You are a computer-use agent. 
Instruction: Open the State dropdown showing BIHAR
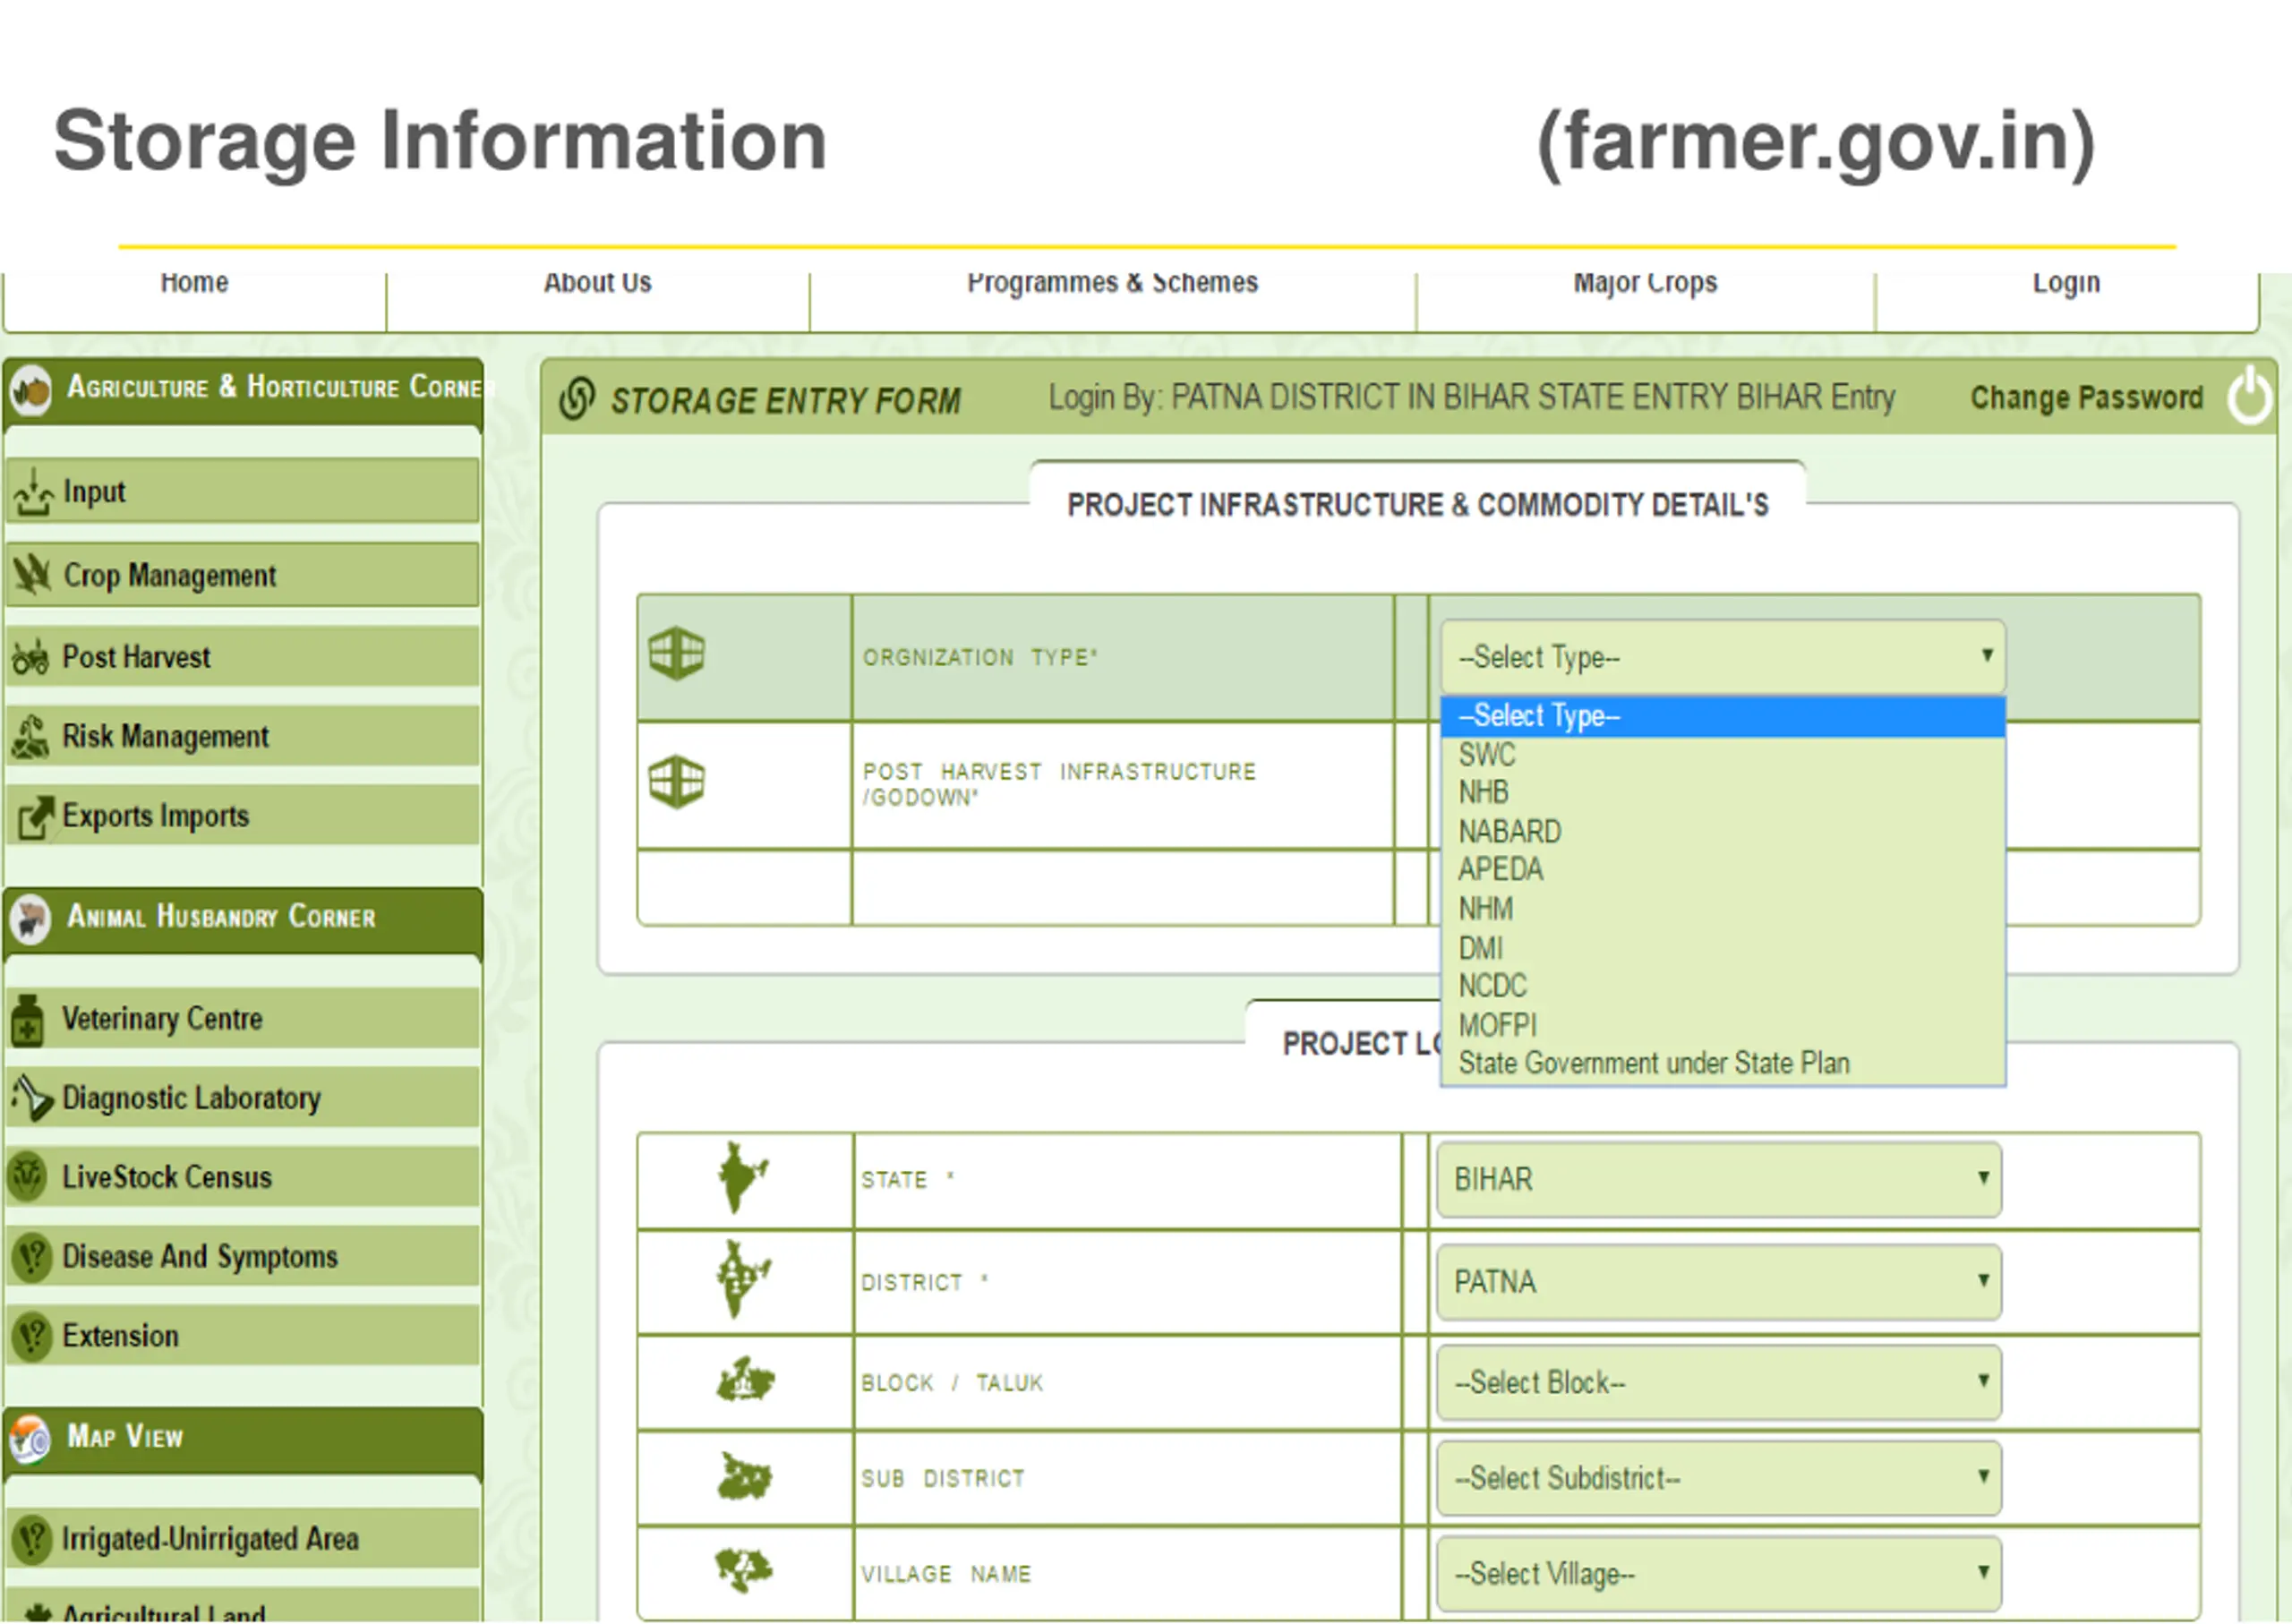(1718, 1179)
